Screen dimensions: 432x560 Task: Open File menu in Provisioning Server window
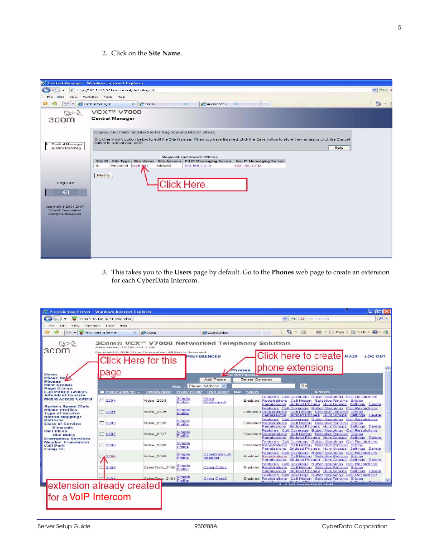coord(52,326)
